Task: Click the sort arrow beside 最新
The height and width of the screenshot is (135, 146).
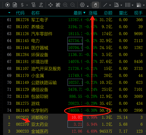Action: [x=84, y=12]
